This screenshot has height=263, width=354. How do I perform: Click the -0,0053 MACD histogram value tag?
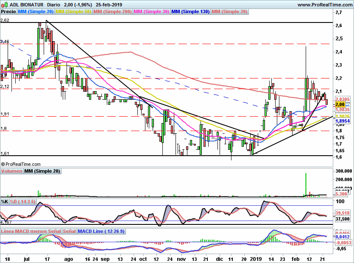343,243
